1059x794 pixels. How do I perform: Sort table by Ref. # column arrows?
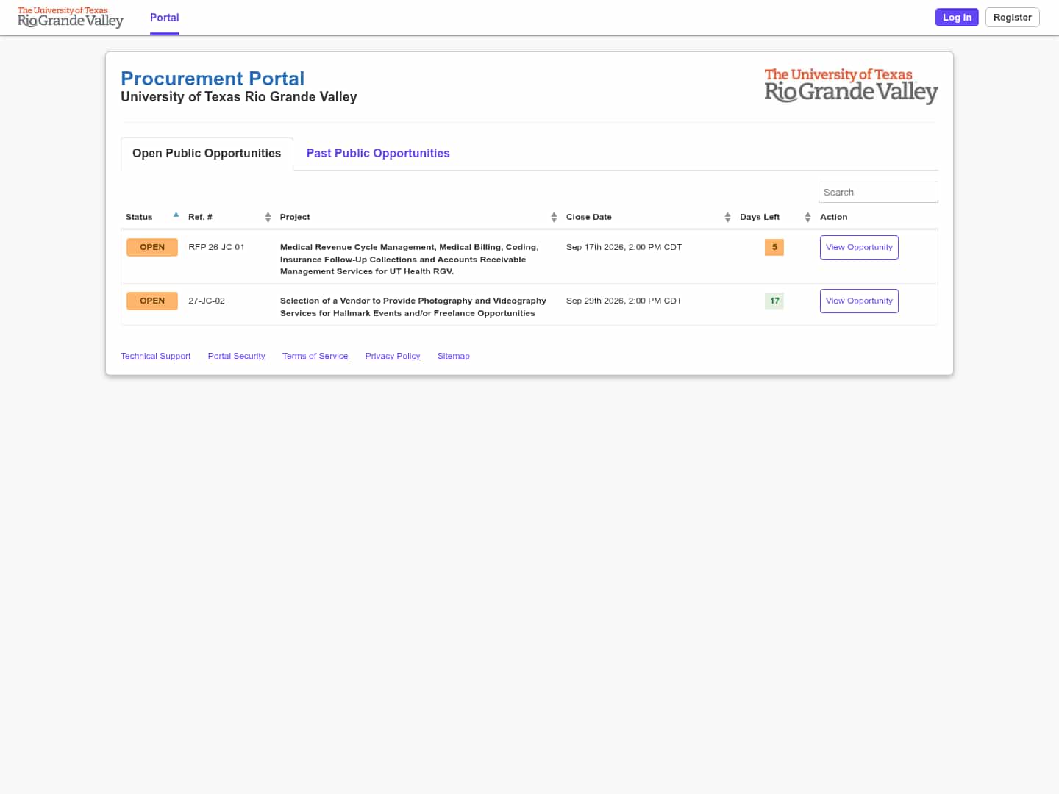268,217
